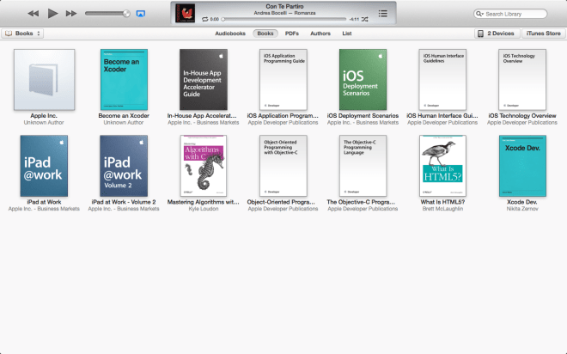This screenshot has width=567, height=354.
Task: Select the iOS Deployment Scenarios book cover
Action: [x=363, y=79]
